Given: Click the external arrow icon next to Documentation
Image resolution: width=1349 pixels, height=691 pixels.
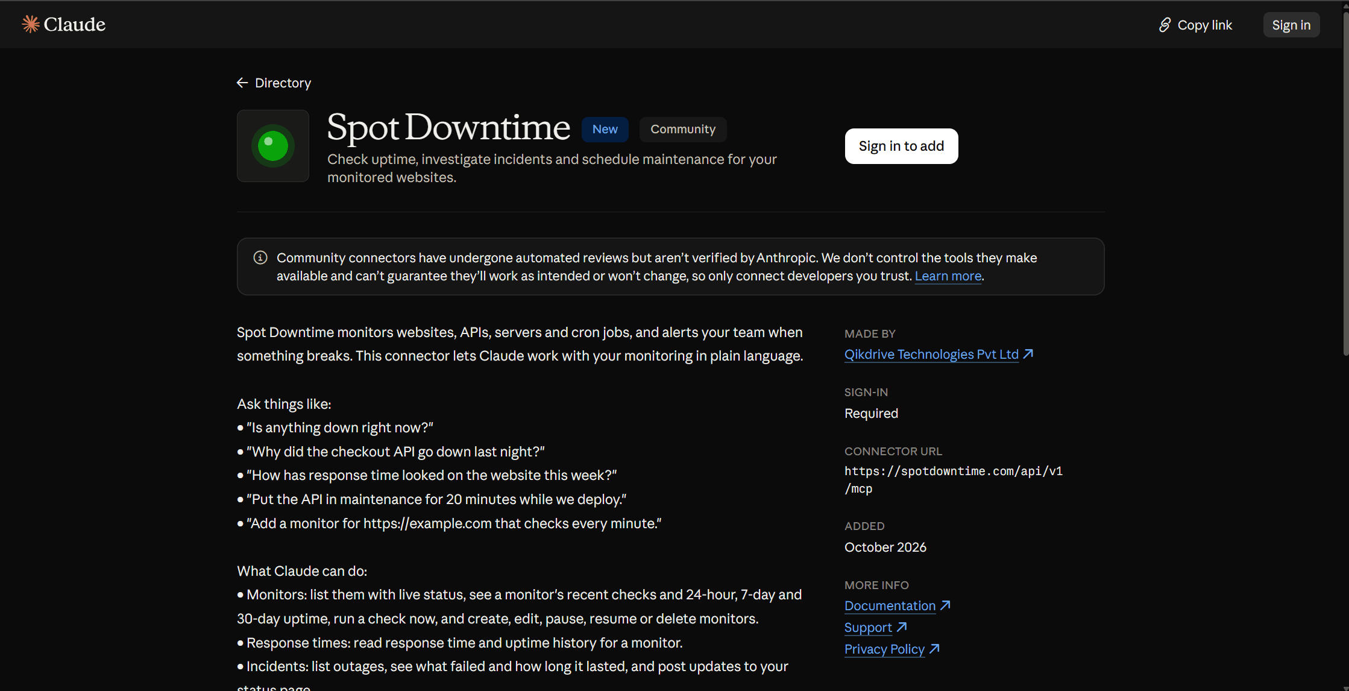Looking at the screenshot, I should pyautogui.click(x=945, y=605).
